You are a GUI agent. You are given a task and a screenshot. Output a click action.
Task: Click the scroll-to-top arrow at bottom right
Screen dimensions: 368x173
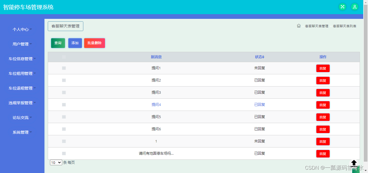354,163
